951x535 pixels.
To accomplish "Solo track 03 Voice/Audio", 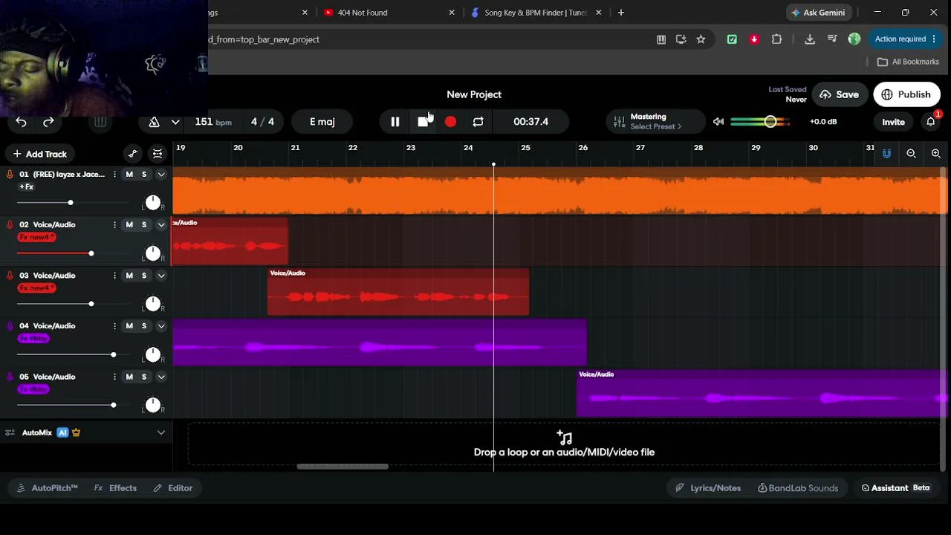I will (x=144, y=276).
